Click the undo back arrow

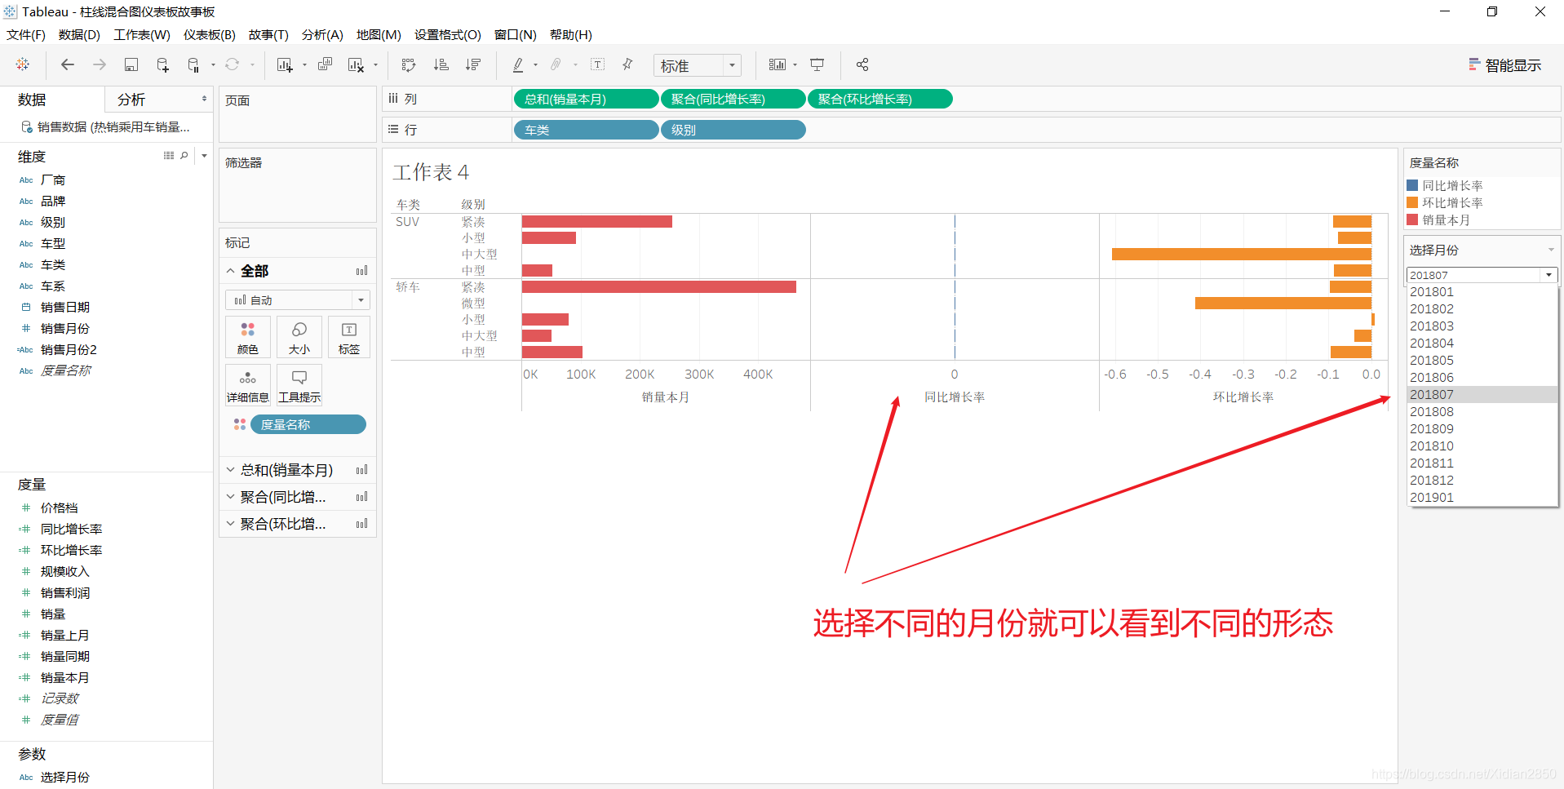[68, 64]
